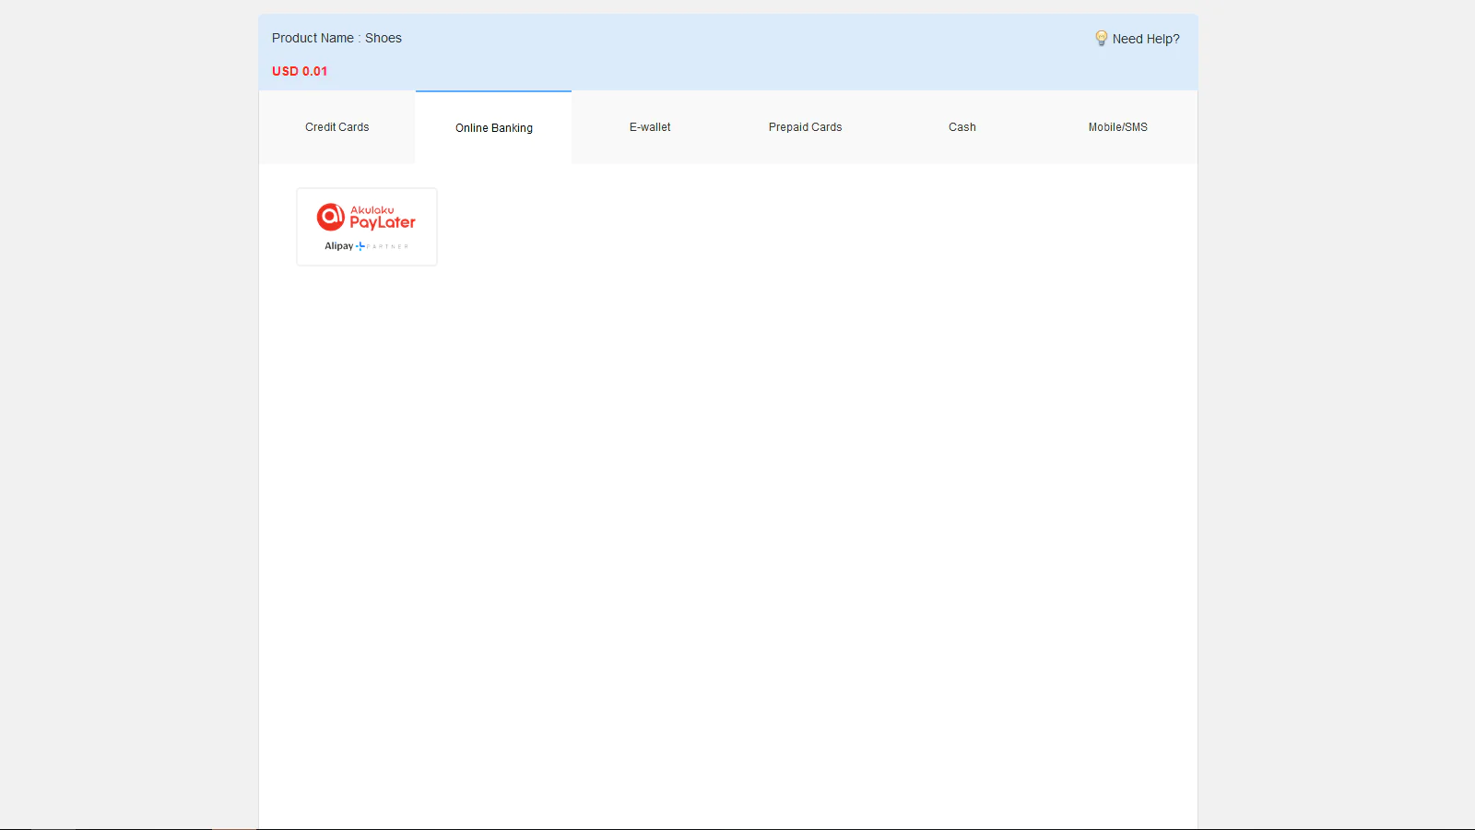Viewport: 1475px width, 830px height.
Task: Click the PARTNER label on payment card
Action: click(388, 247)
